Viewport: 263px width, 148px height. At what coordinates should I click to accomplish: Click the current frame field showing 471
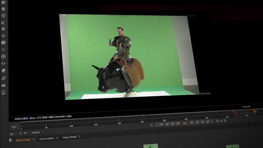(x=14, y=127)
